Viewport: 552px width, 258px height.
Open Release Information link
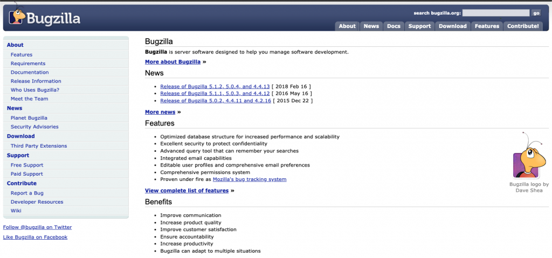click(x=36, y=81)
